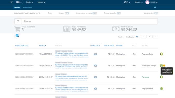Screen dimensions: 175x98
Task: Click the page number field showing 1
Action: coord(149,37)
